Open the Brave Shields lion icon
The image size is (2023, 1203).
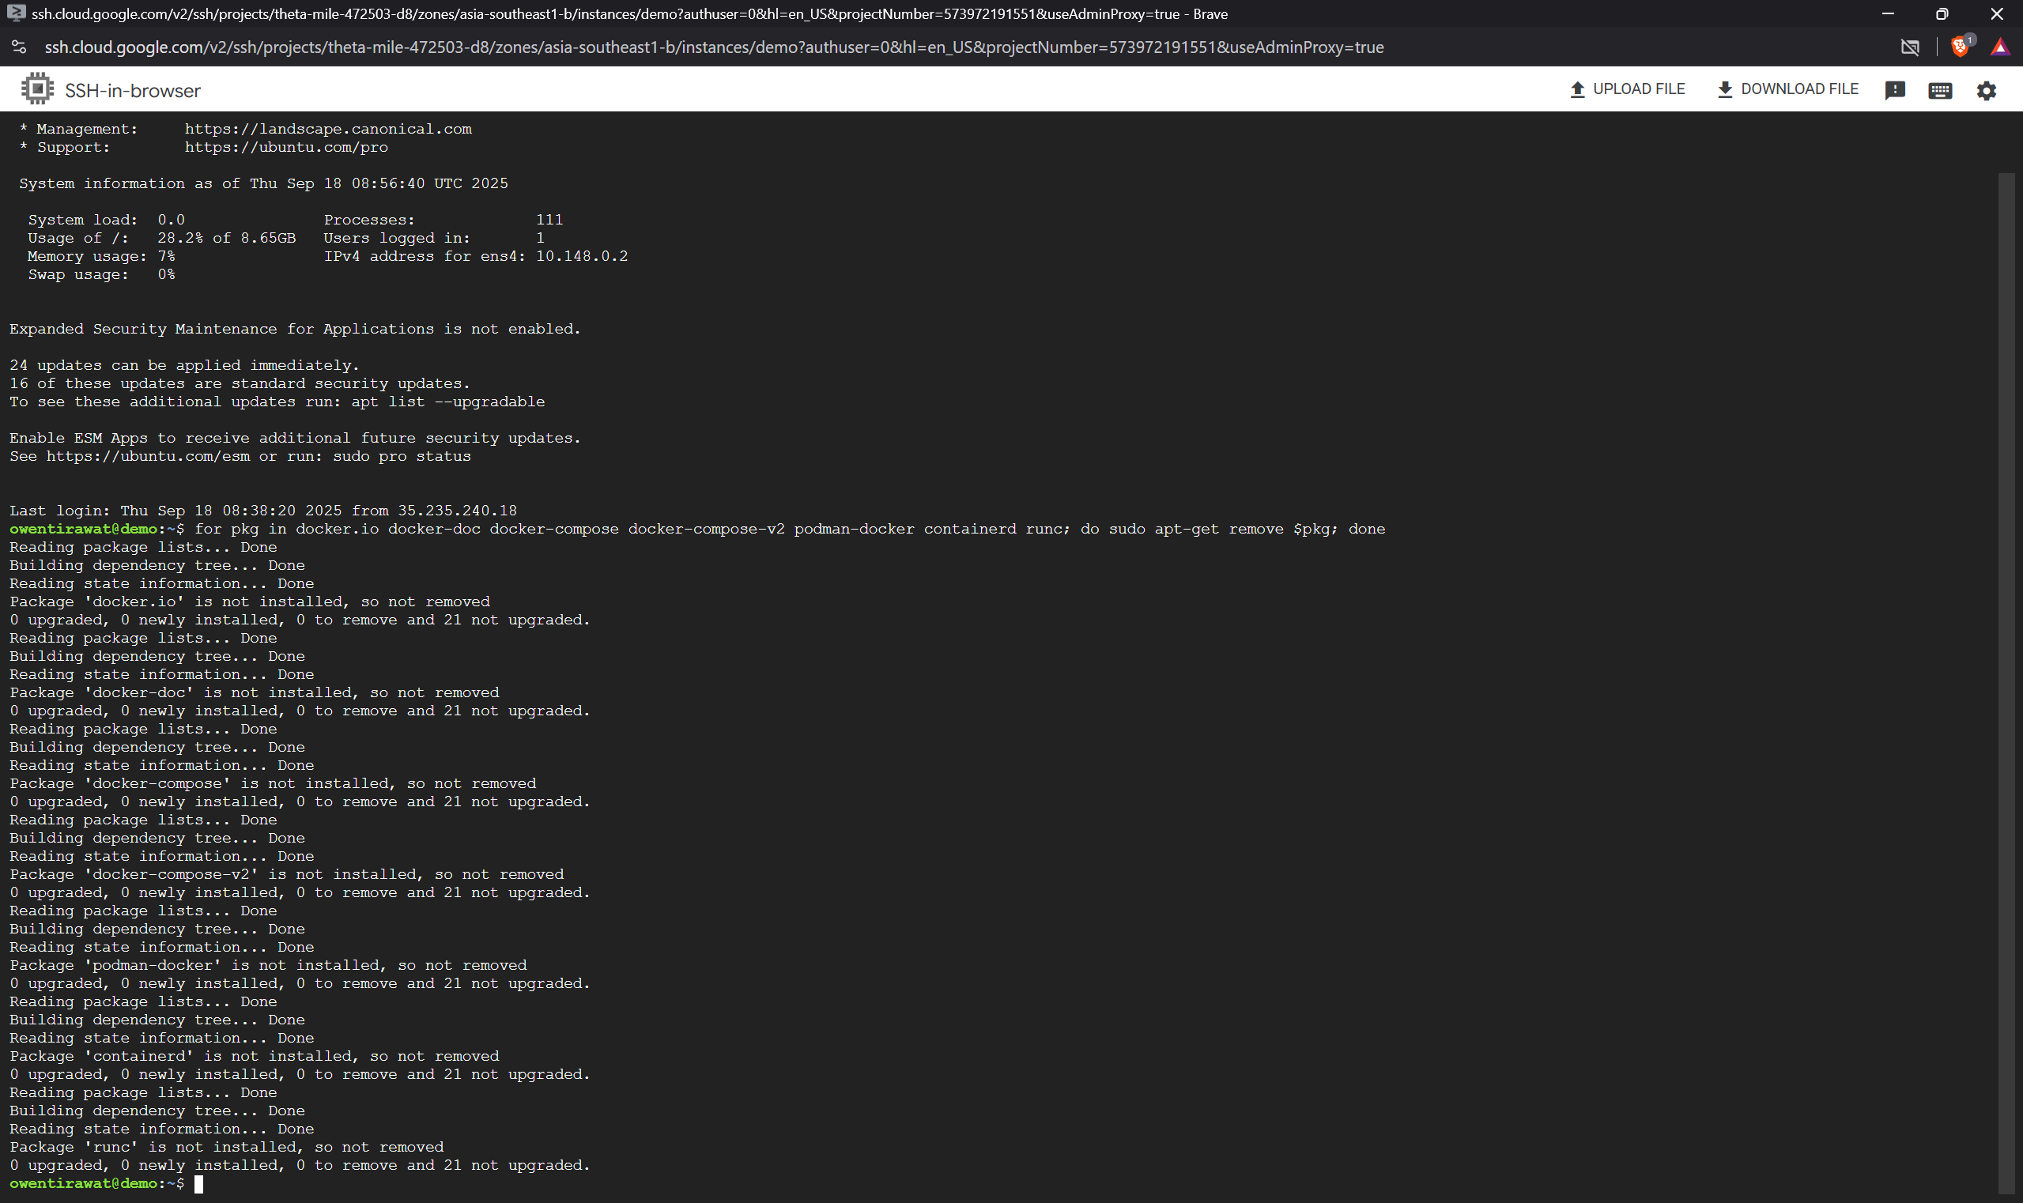point(1959,47)
